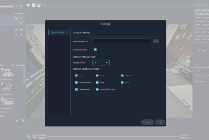Select the cam12 camera list row
This screenshot has width=209, height=140.
[201, 41]
